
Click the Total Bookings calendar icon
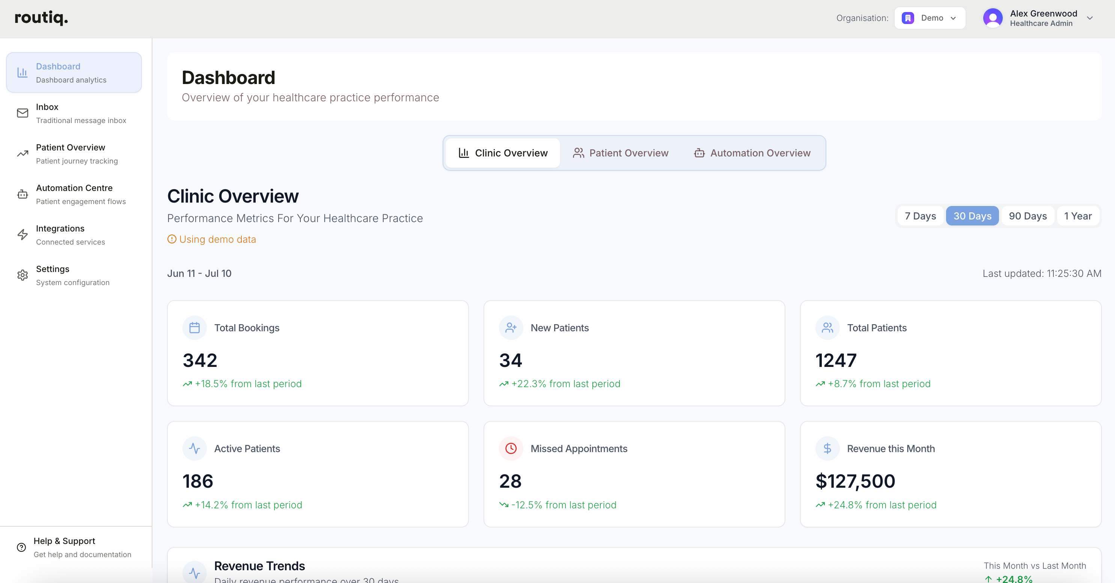[195, 328]
